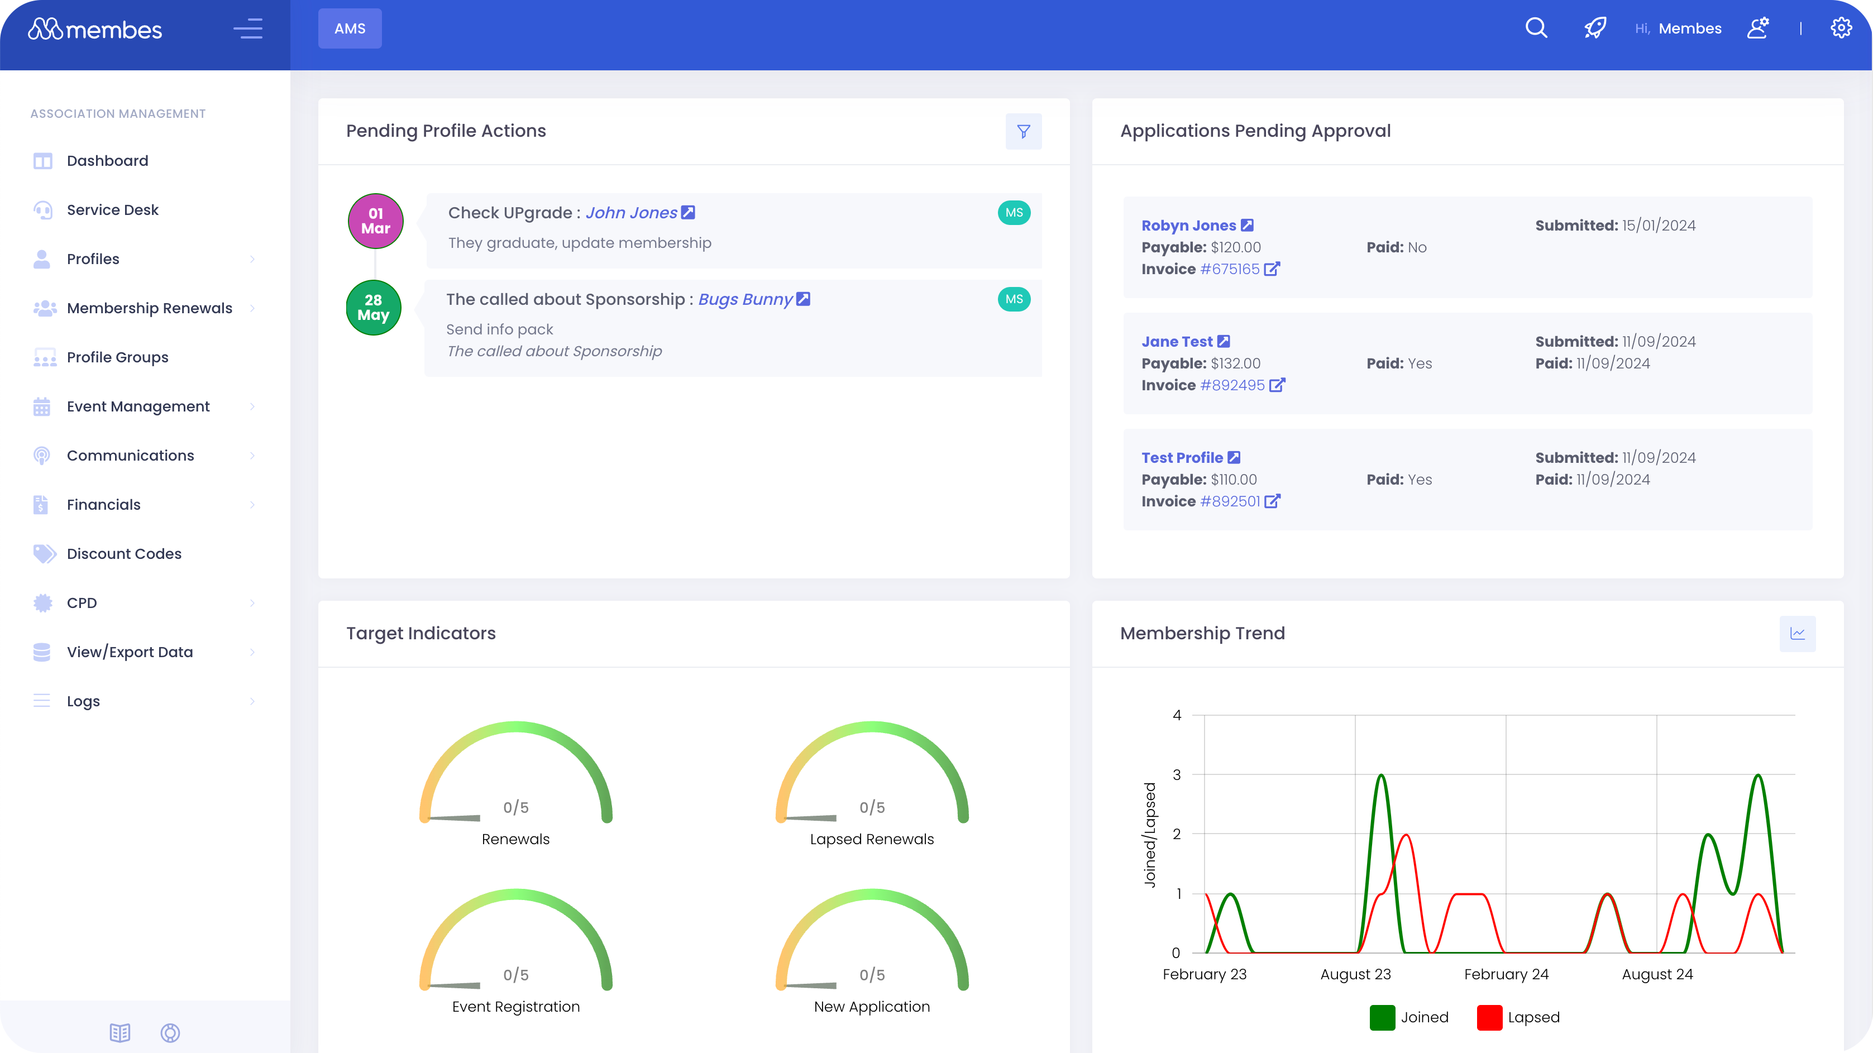Image resolution: width=1873 pixels, height=1053 pixels.
Task: Click the MS avatar on the Sponsorship action
Action: (x=1014, y=299)
